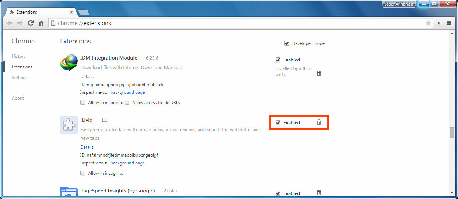Click scrollbar down arrow

click(452, 192)
